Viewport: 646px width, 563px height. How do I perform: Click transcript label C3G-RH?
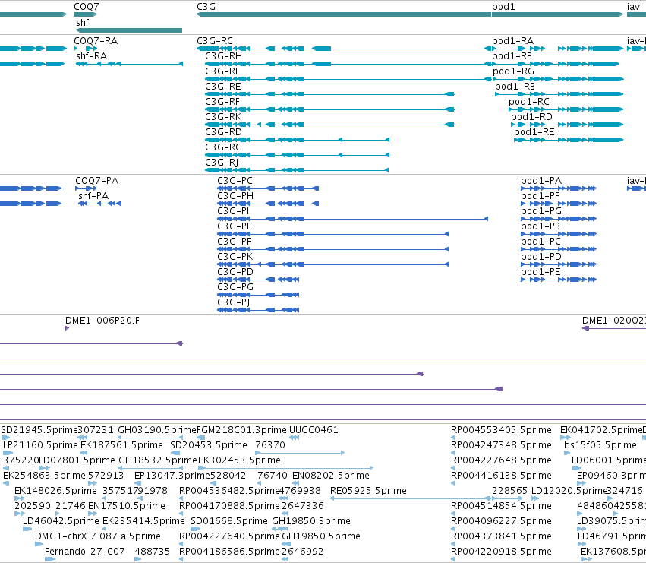223,56
